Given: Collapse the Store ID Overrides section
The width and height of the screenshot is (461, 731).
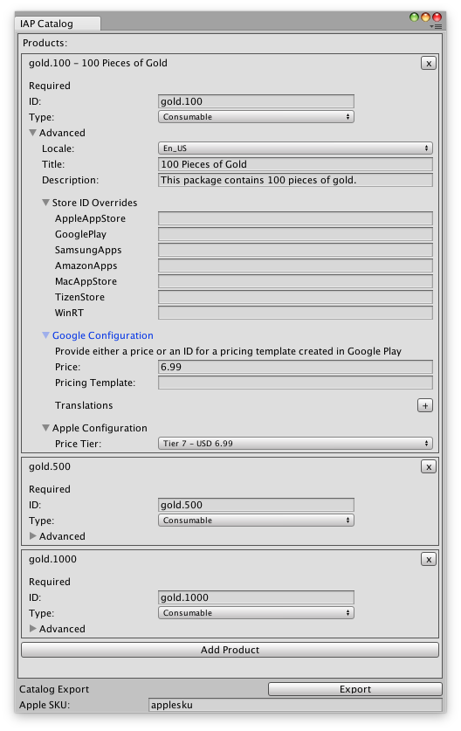Looking at the screenshot, I should point(45,203).
